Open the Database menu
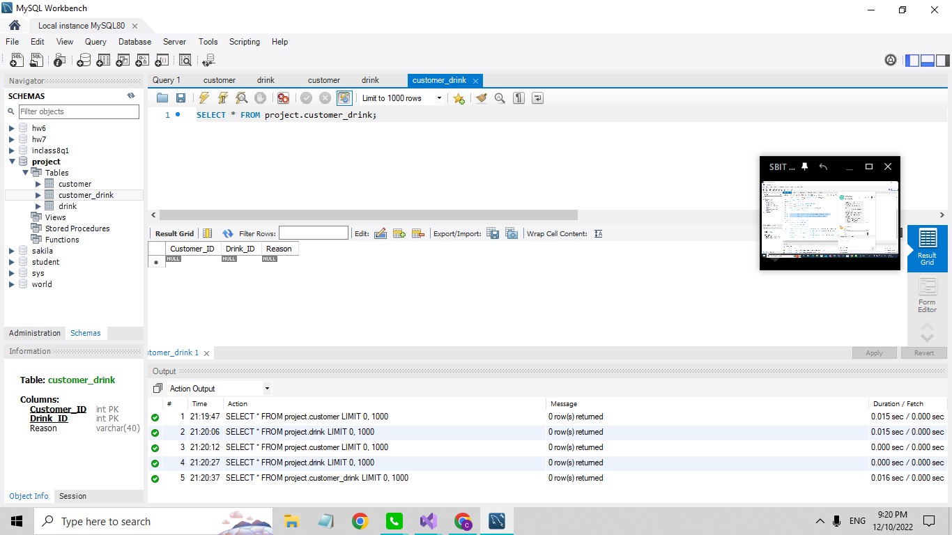The width and height of the screenshot is (952, 535). coord(135,42)
